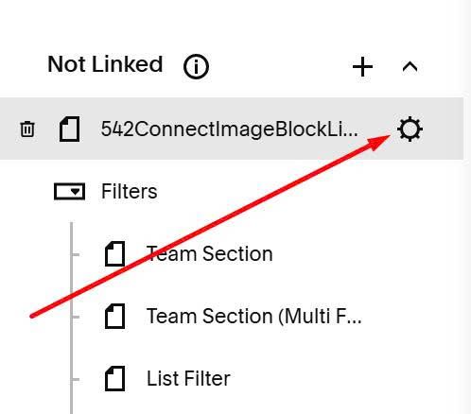
Task: Delete the 542ConnectImageBlockLi page with trash icon
Action: 27,129
